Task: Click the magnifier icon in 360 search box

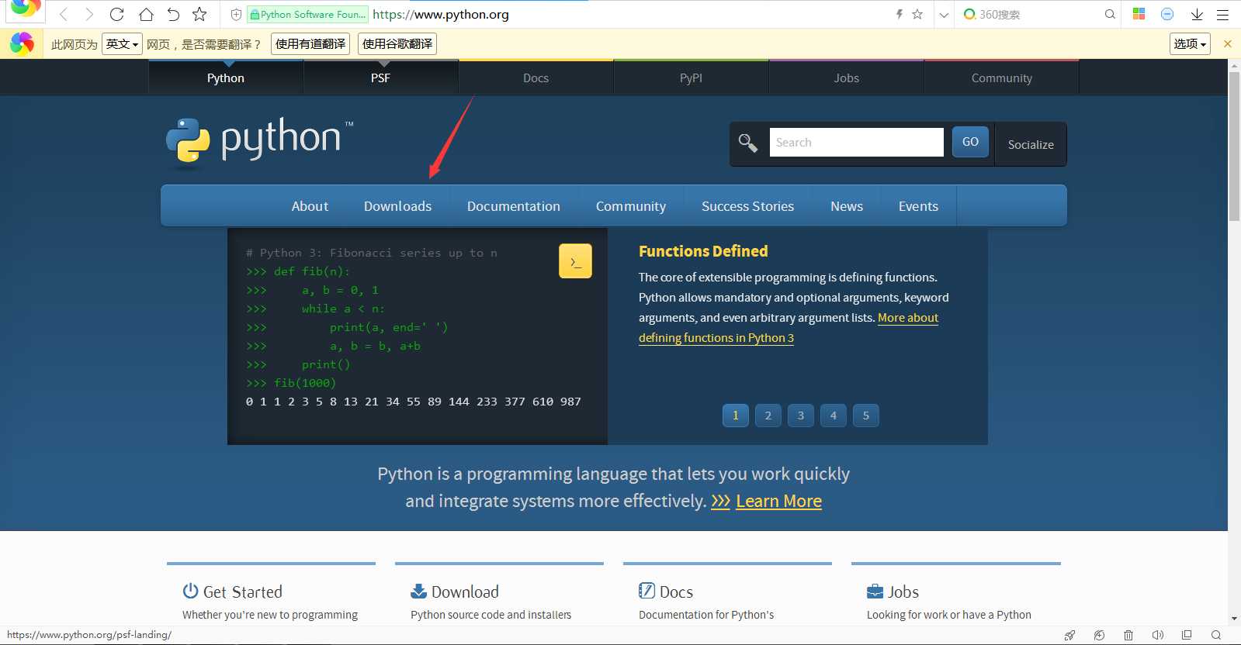Action: coord(1110,14)
